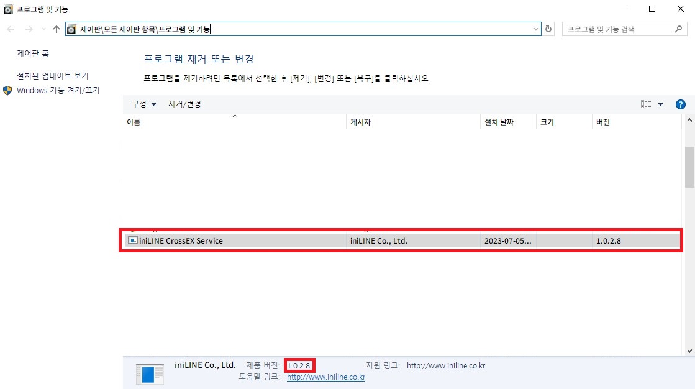Expand the address bar history dropdown
Viewport: 695px width, 389px height.
[535, 29]
